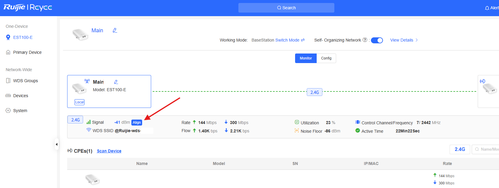Click the top Search bar

[286, 8]
